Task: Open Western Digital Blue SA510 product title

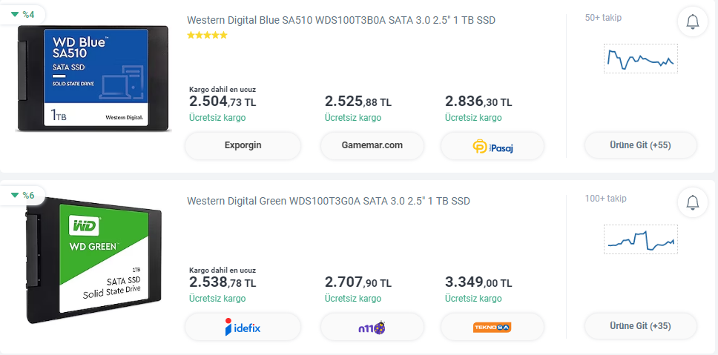Action: point(341,20)
